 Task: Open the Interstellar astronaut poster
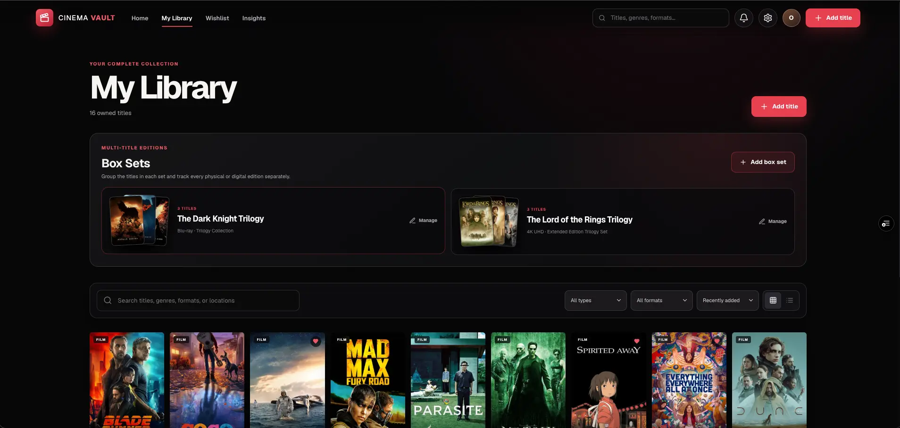point(287,380)
